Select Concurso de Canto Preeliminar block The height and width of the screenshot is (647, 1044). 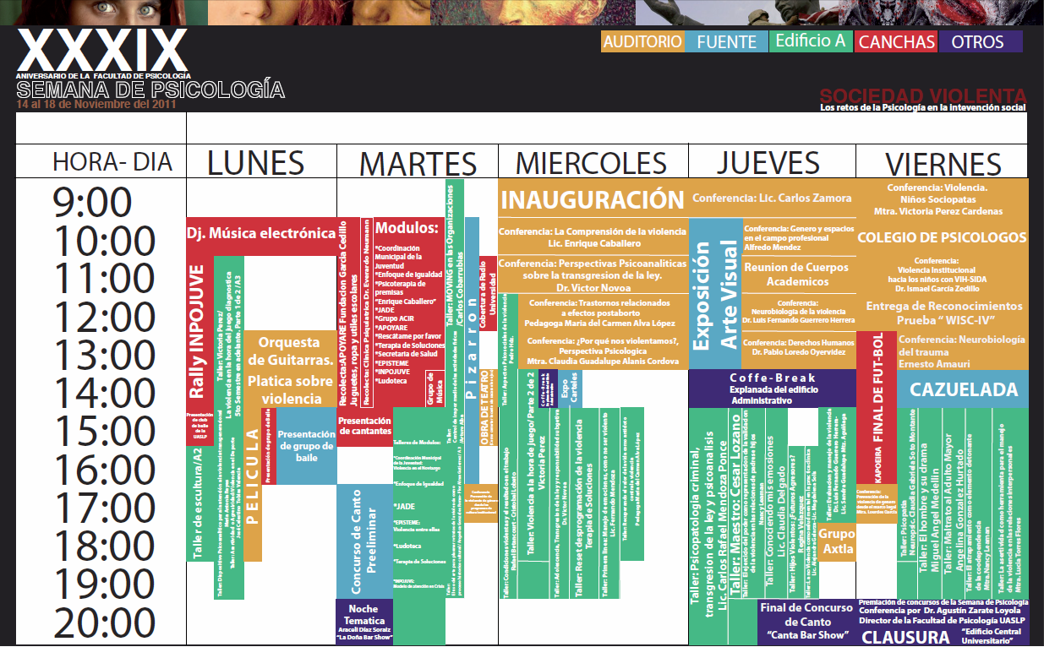pos(364,541)
